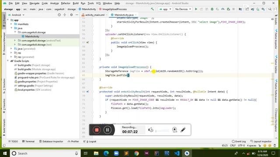Open Visual Studio Code from taskbar

point(177,153)
